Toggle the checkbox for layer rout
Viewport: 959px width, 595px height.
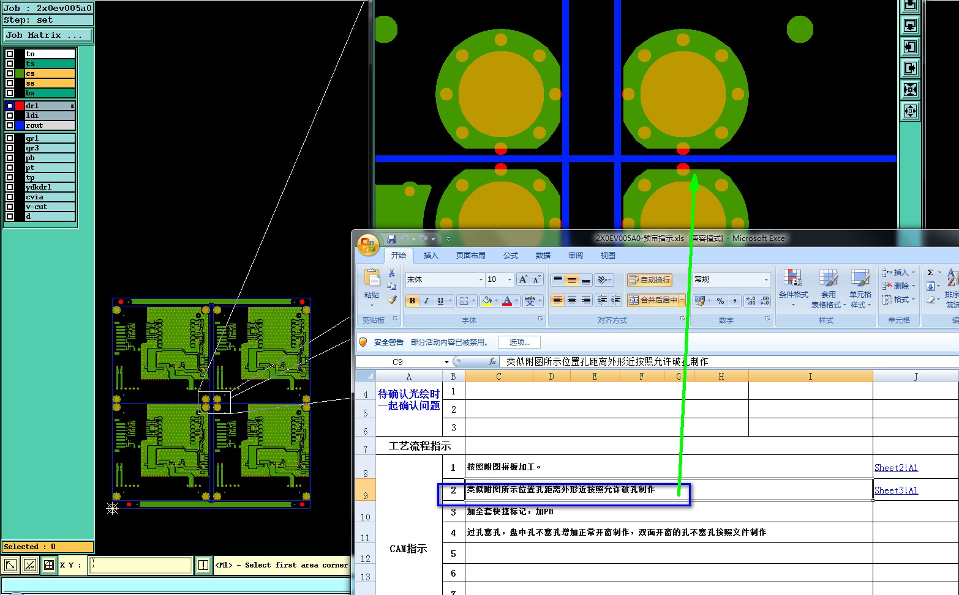(9, 125)
